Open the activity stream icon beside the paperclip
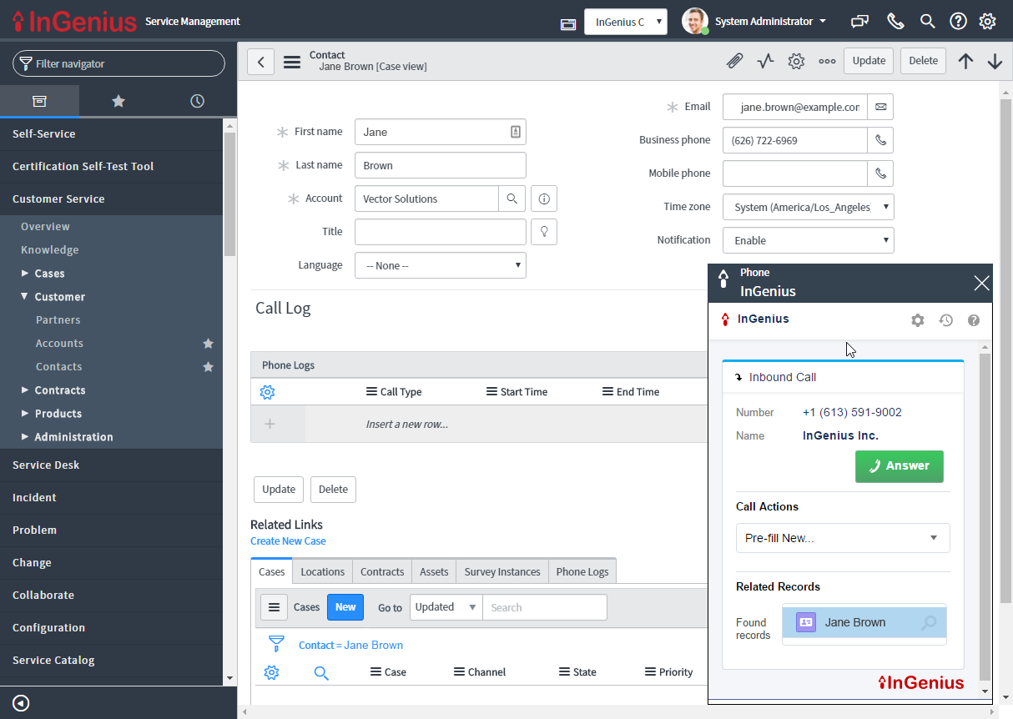The width and height of the screenshot is (1013, 719). click(765, 60)
